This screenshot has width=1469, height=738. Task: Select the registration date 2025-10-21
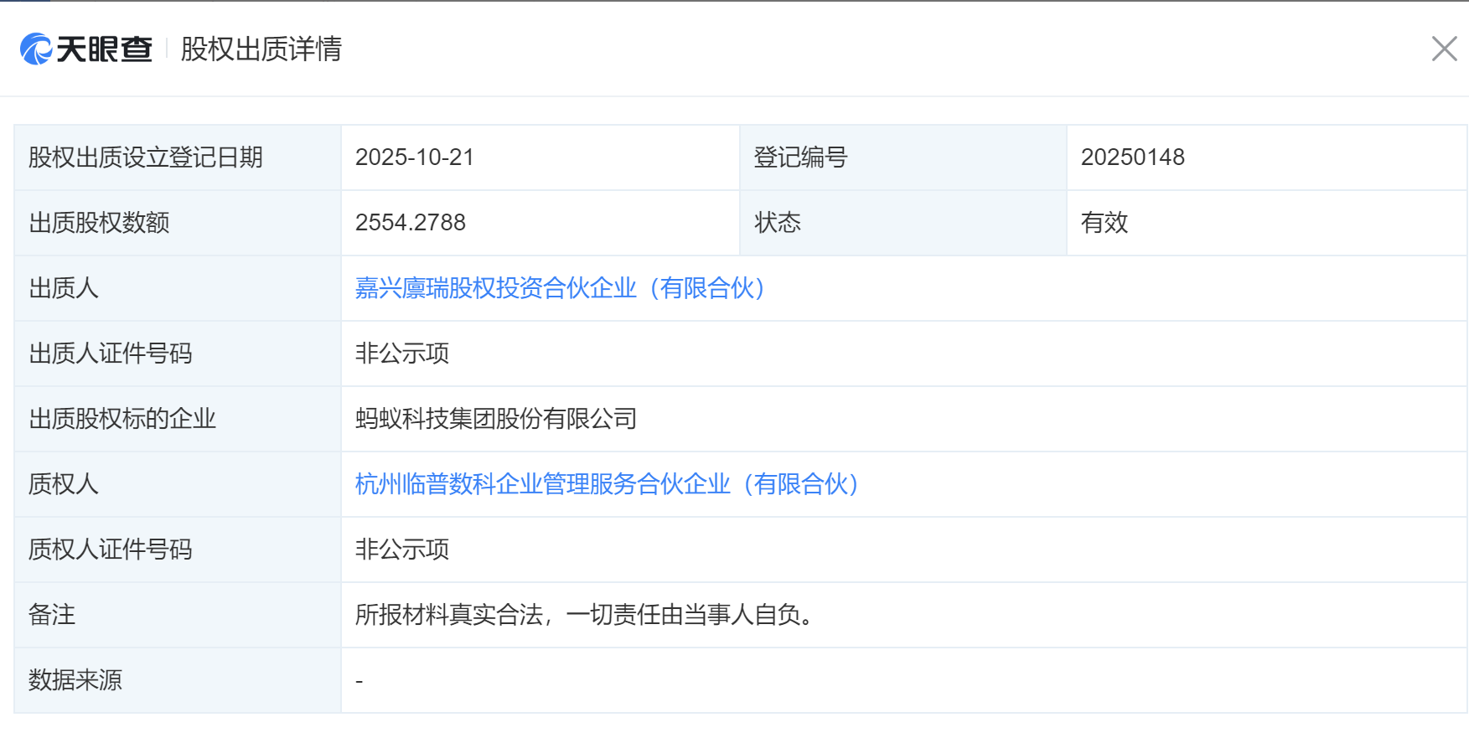(x=415, y=157)
